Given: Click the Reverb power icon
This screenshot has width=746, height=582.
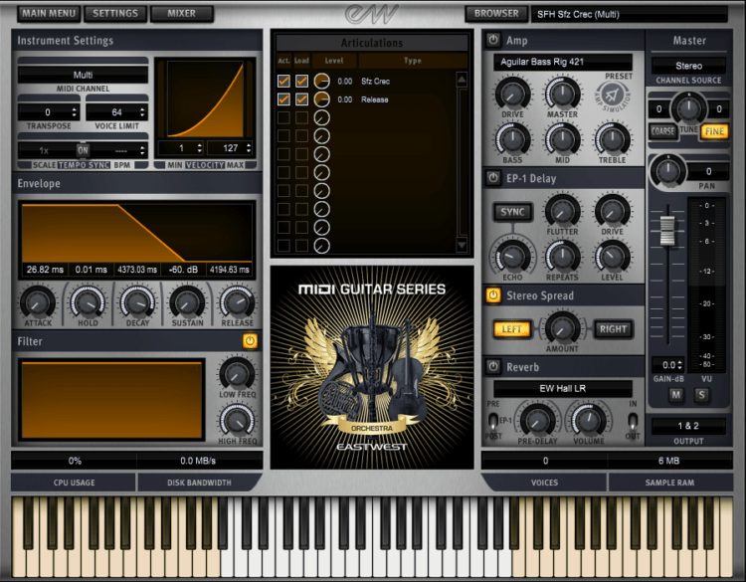Looking at the screenshot, I should pos(493,367).
